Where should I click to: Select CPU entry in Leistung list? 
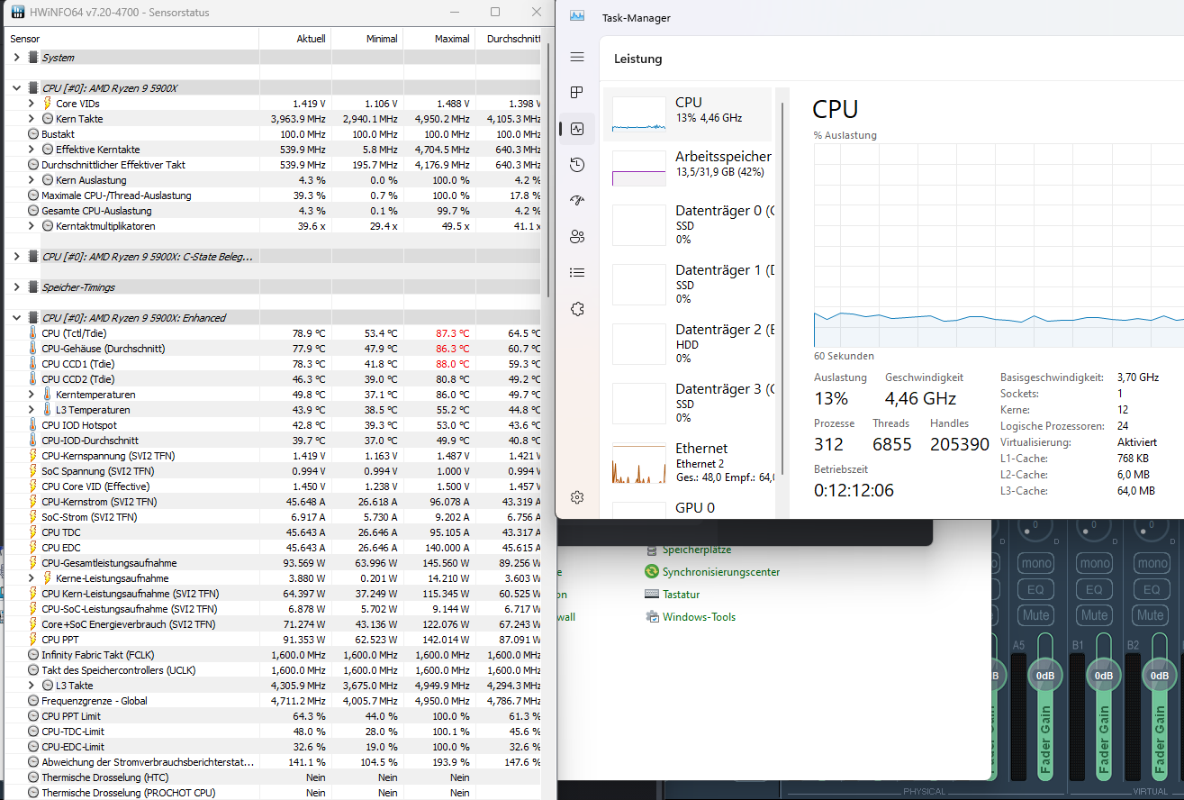(688, 114)
